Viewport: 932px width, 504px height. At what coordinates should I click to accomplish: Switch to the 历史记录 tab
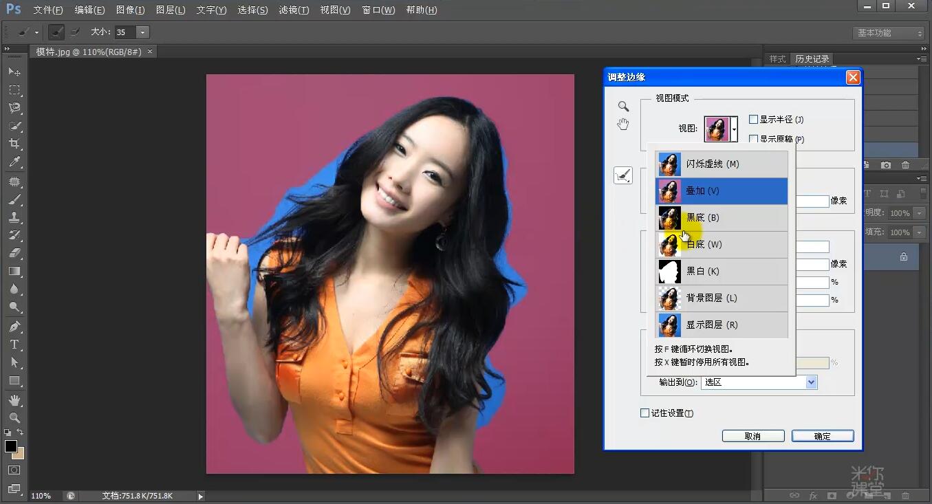pos(811,58)
